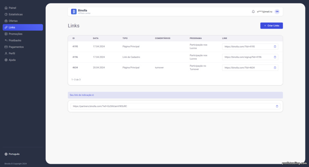Click the date 20.04.2024

point(99,67)
